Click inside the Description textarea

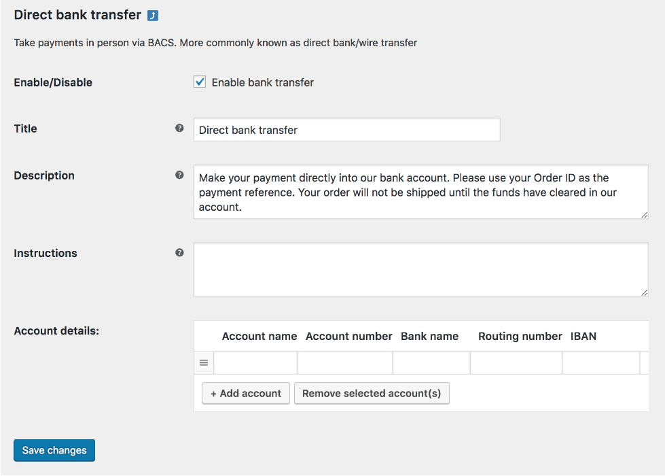[420, 192]
